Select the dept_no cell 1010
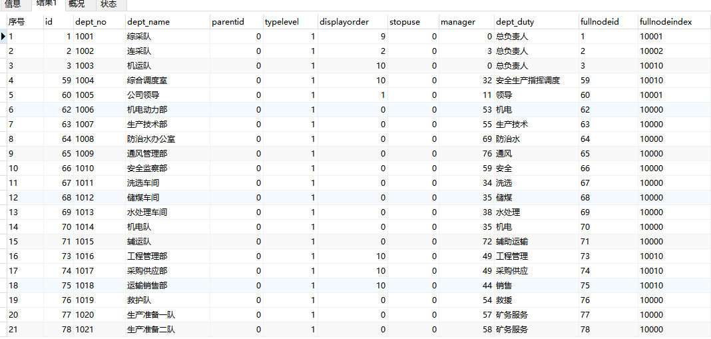 pos(99,169)
